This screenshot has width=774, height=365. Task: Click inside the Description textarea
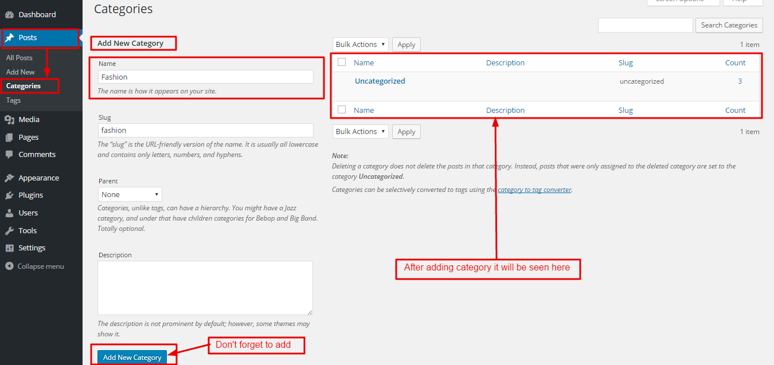pos(205,288)
